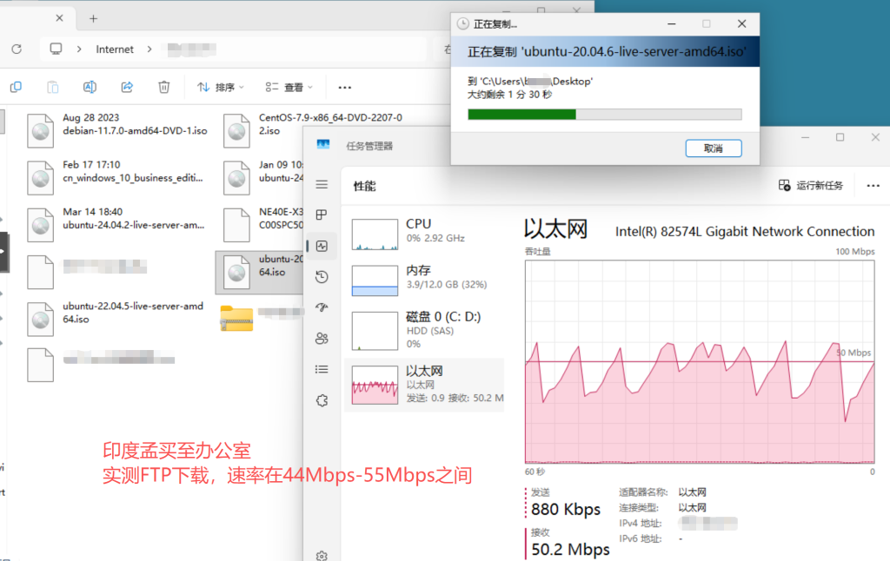Viewport: 890px width, 561px height.
Task: Click the delete trash icon in Explorer toolbar
Action: tap(164, 87)
